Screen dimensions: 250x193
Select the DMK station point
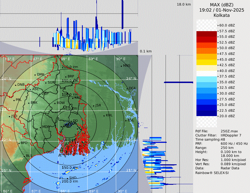(x=35, y=75)
